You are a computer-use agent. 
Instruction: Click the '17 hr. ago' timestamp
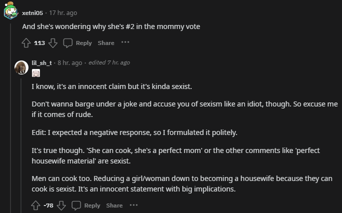coord(63,13)
